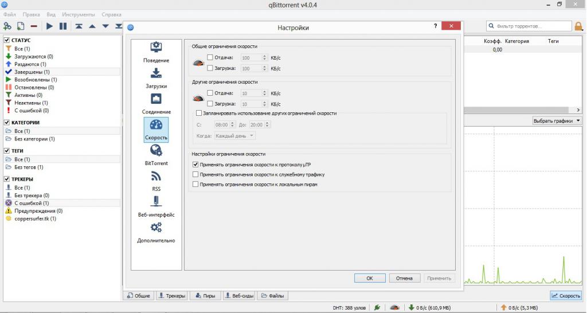The width and height of the screenshot is (587, 313).
Task: Toggle the ТРЕКЕРЫ panel checkbox
Action: coord(7,179)
